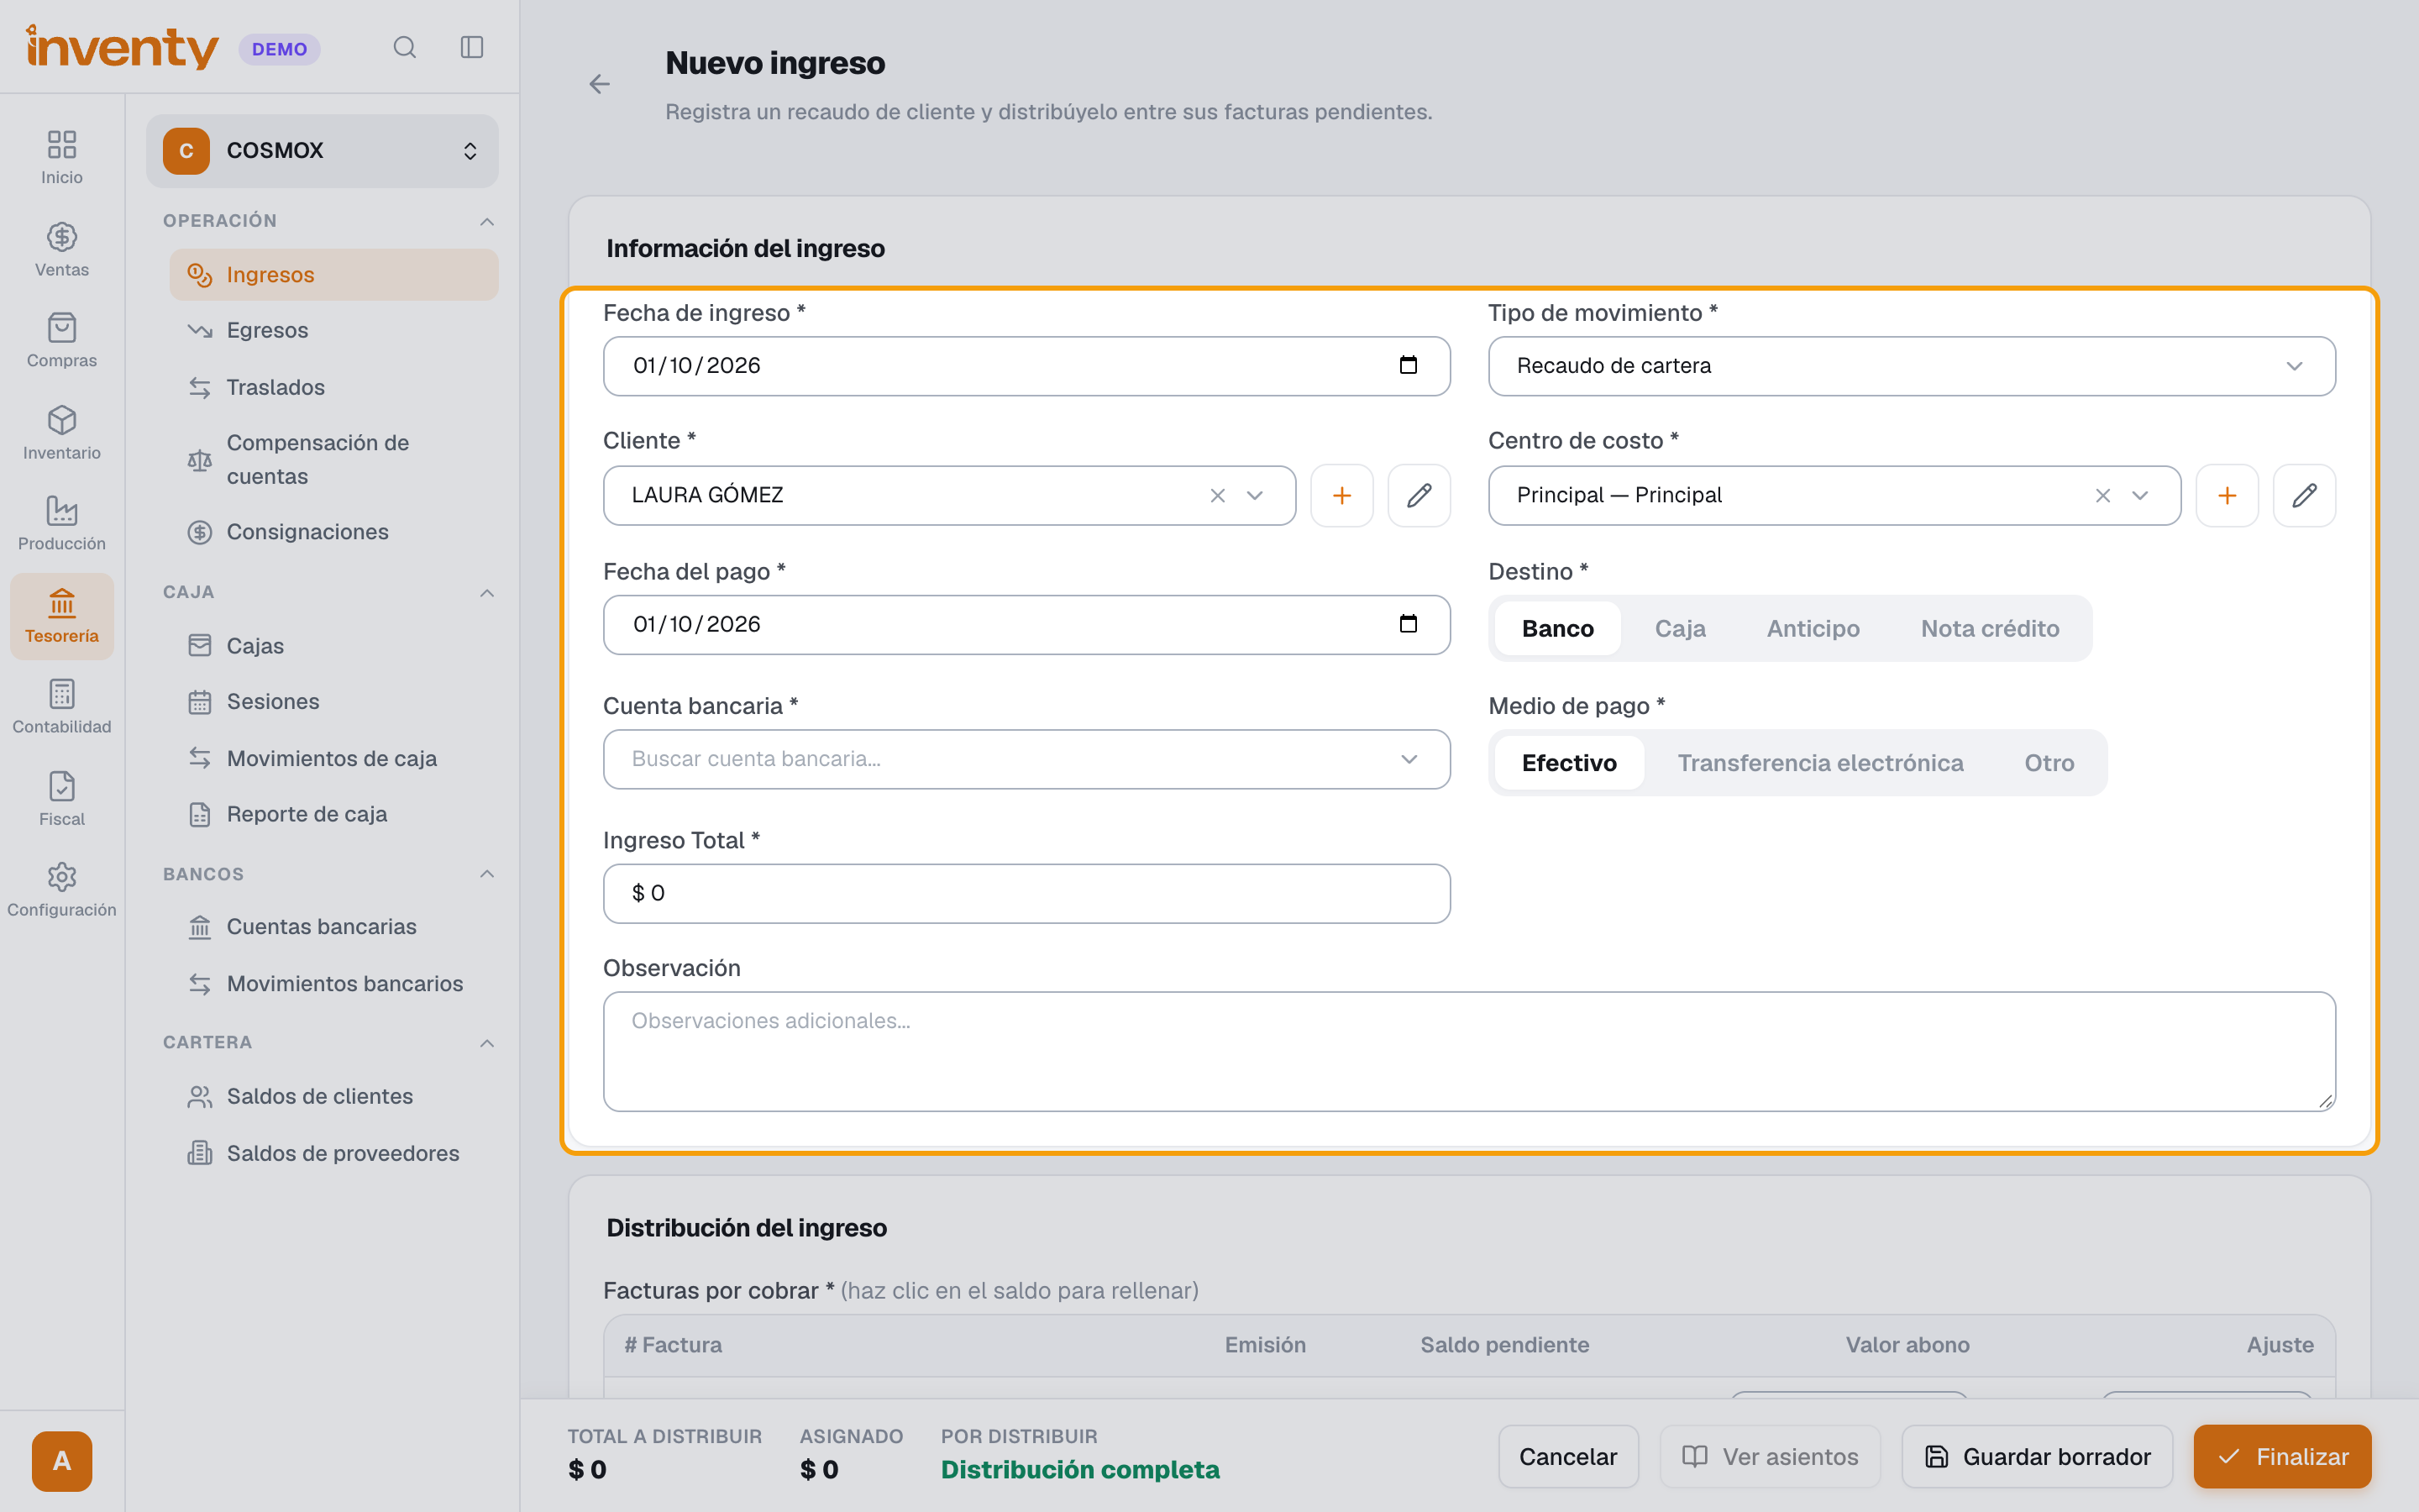Open Traslados menu item
The height and width of the screenshot is (1512, 2419).
pyautogui.click(x=333, y=387)
